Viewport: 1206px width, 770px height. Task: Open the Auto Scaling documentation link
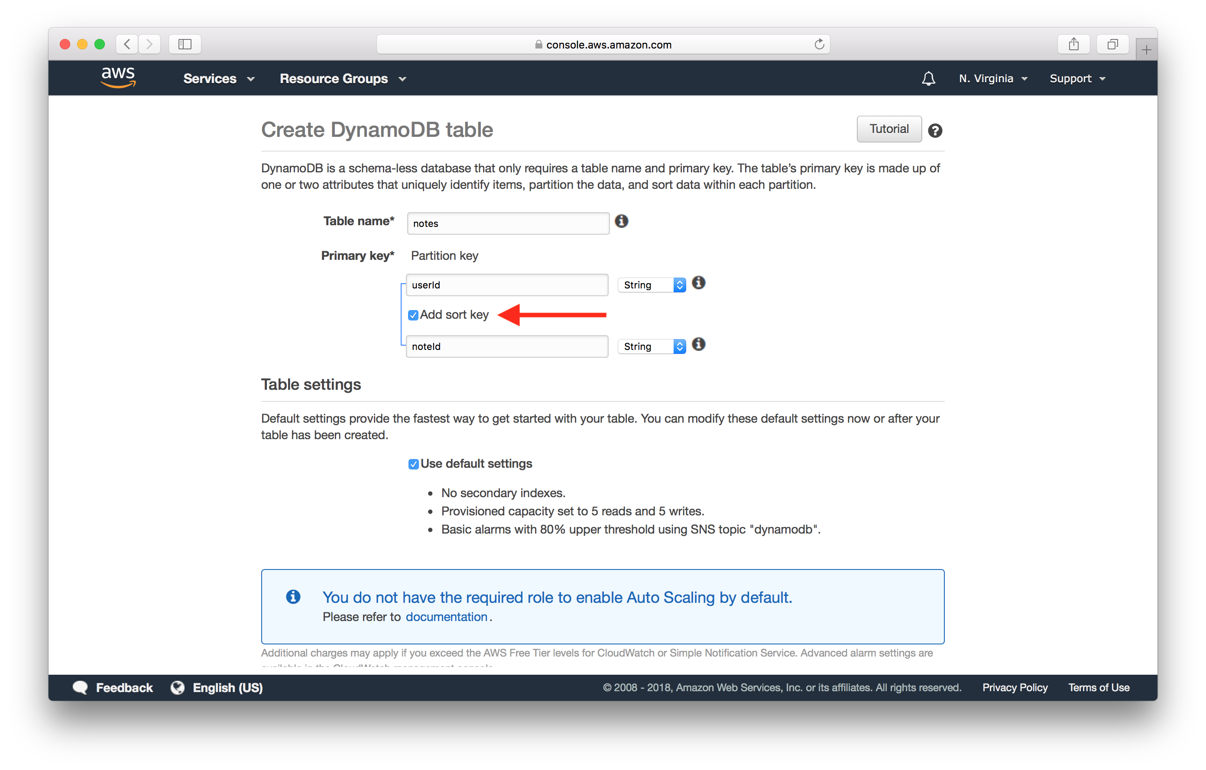point(446,617)
